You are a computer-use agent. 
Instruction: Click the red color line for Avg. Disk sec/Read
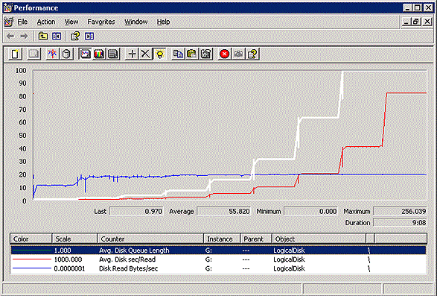point(32,259)
